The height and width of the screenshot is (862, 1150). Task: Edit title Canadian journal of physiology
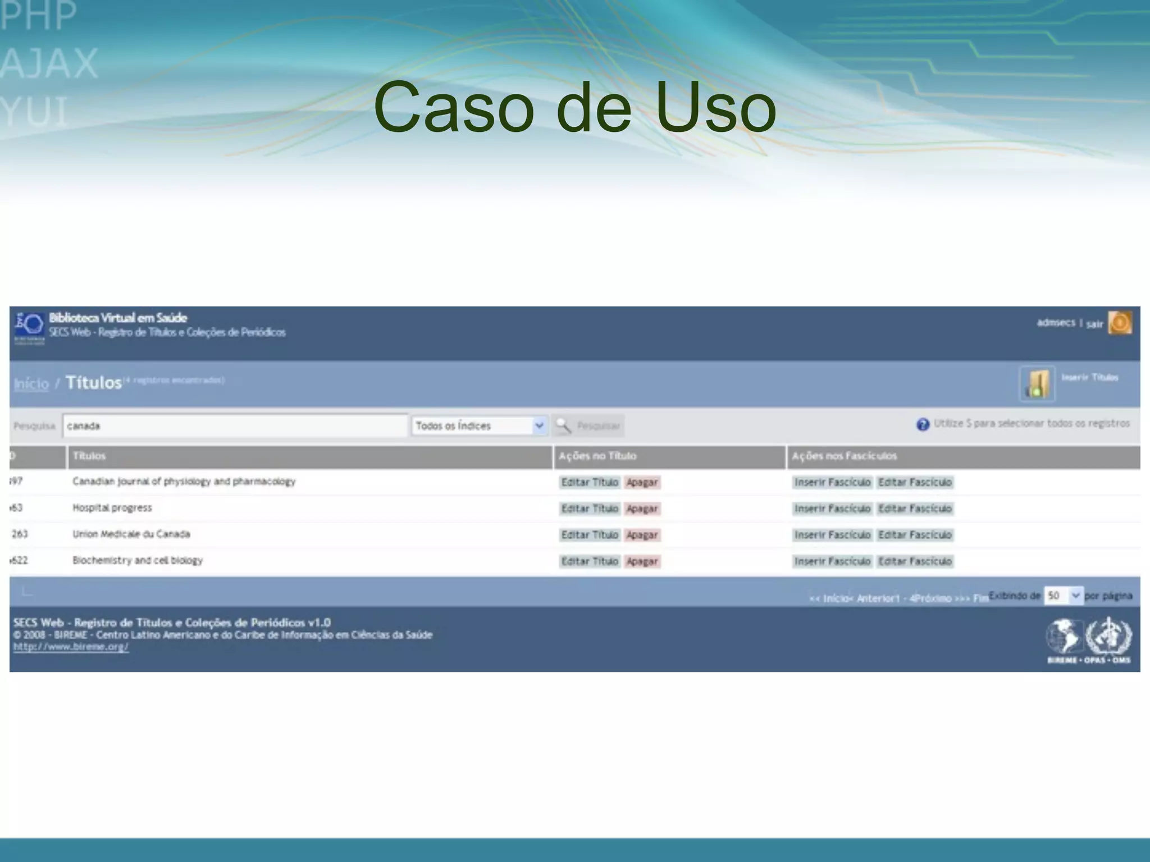[590, 482]
